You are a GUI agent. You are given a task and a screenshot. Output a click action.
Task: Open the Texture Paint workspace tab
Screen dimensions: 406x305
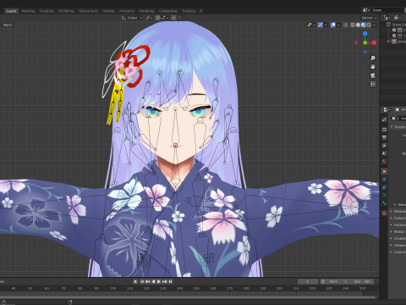pos(88,11)
